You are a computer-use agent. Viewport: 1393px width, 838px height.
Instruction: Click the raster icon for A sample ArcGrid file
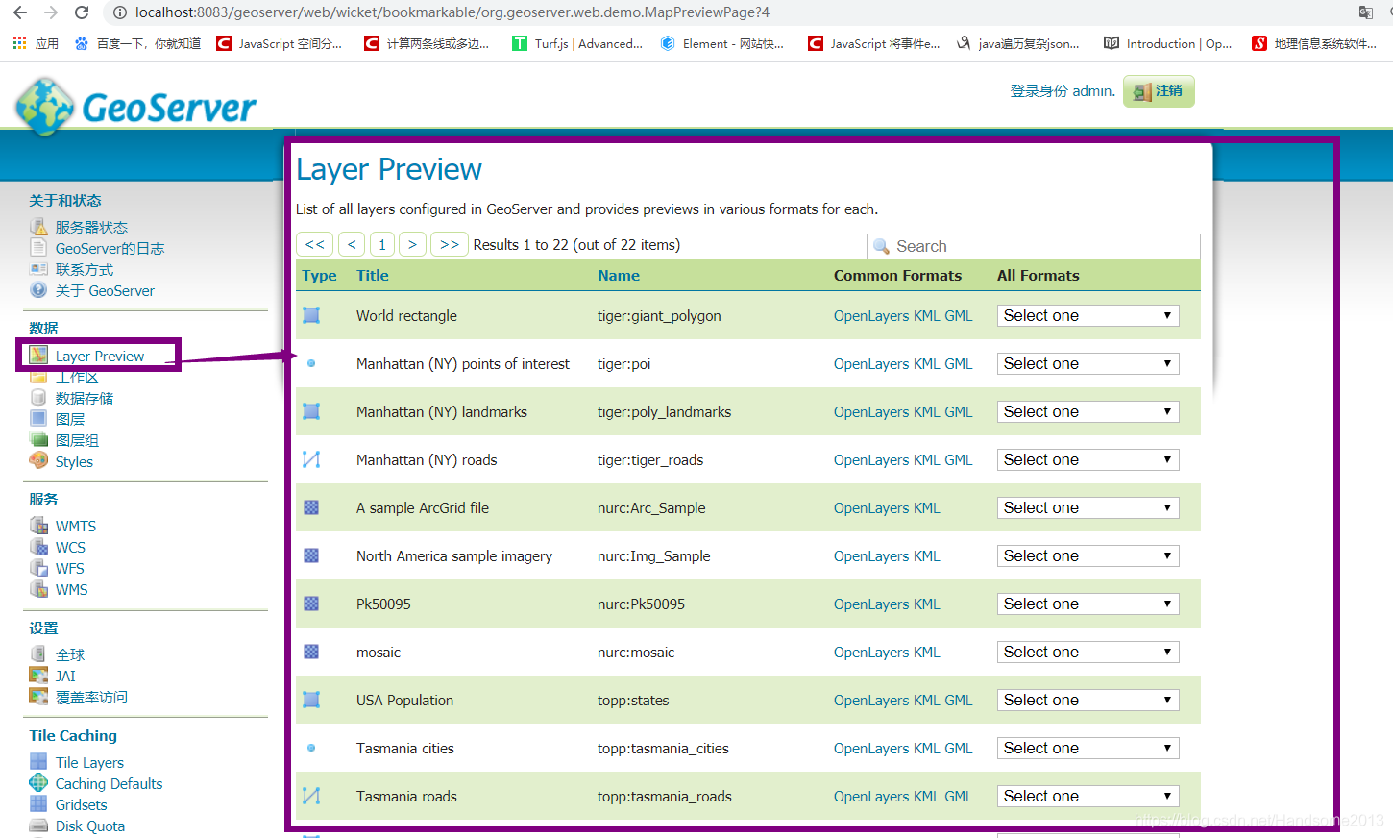click(x=311, y=507)
